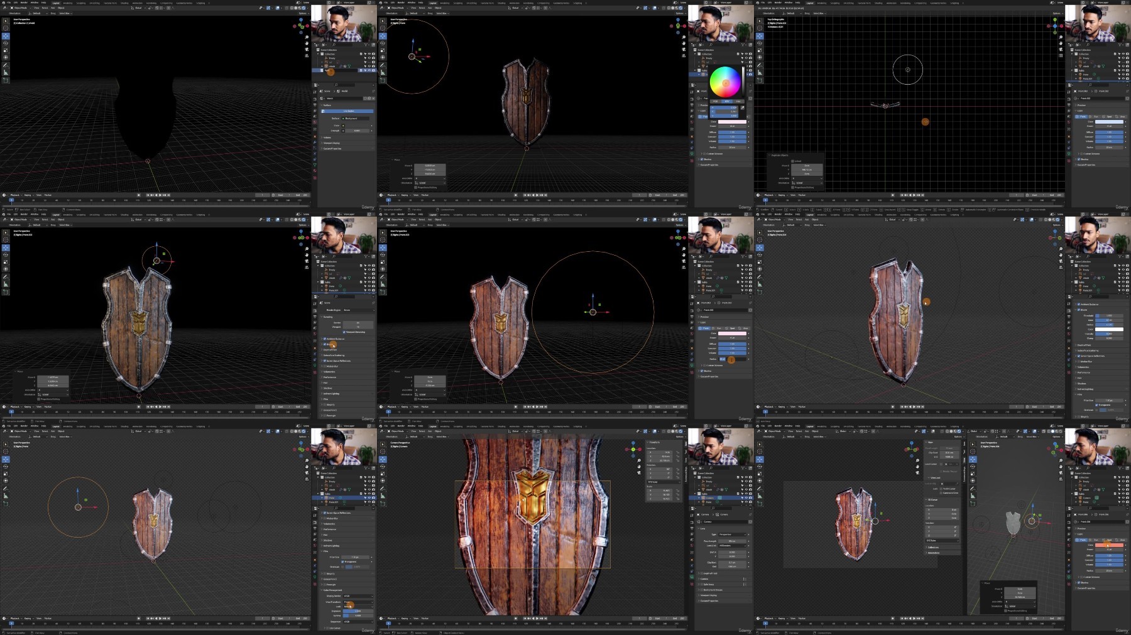Open Options dropdown in top-left frame header

(303, 13)
